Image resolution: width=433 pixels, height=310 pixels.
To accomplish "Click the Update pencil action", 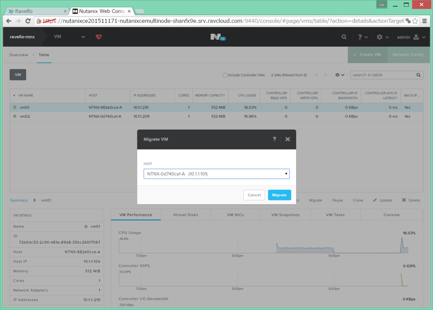I will [x=382, y=200].
